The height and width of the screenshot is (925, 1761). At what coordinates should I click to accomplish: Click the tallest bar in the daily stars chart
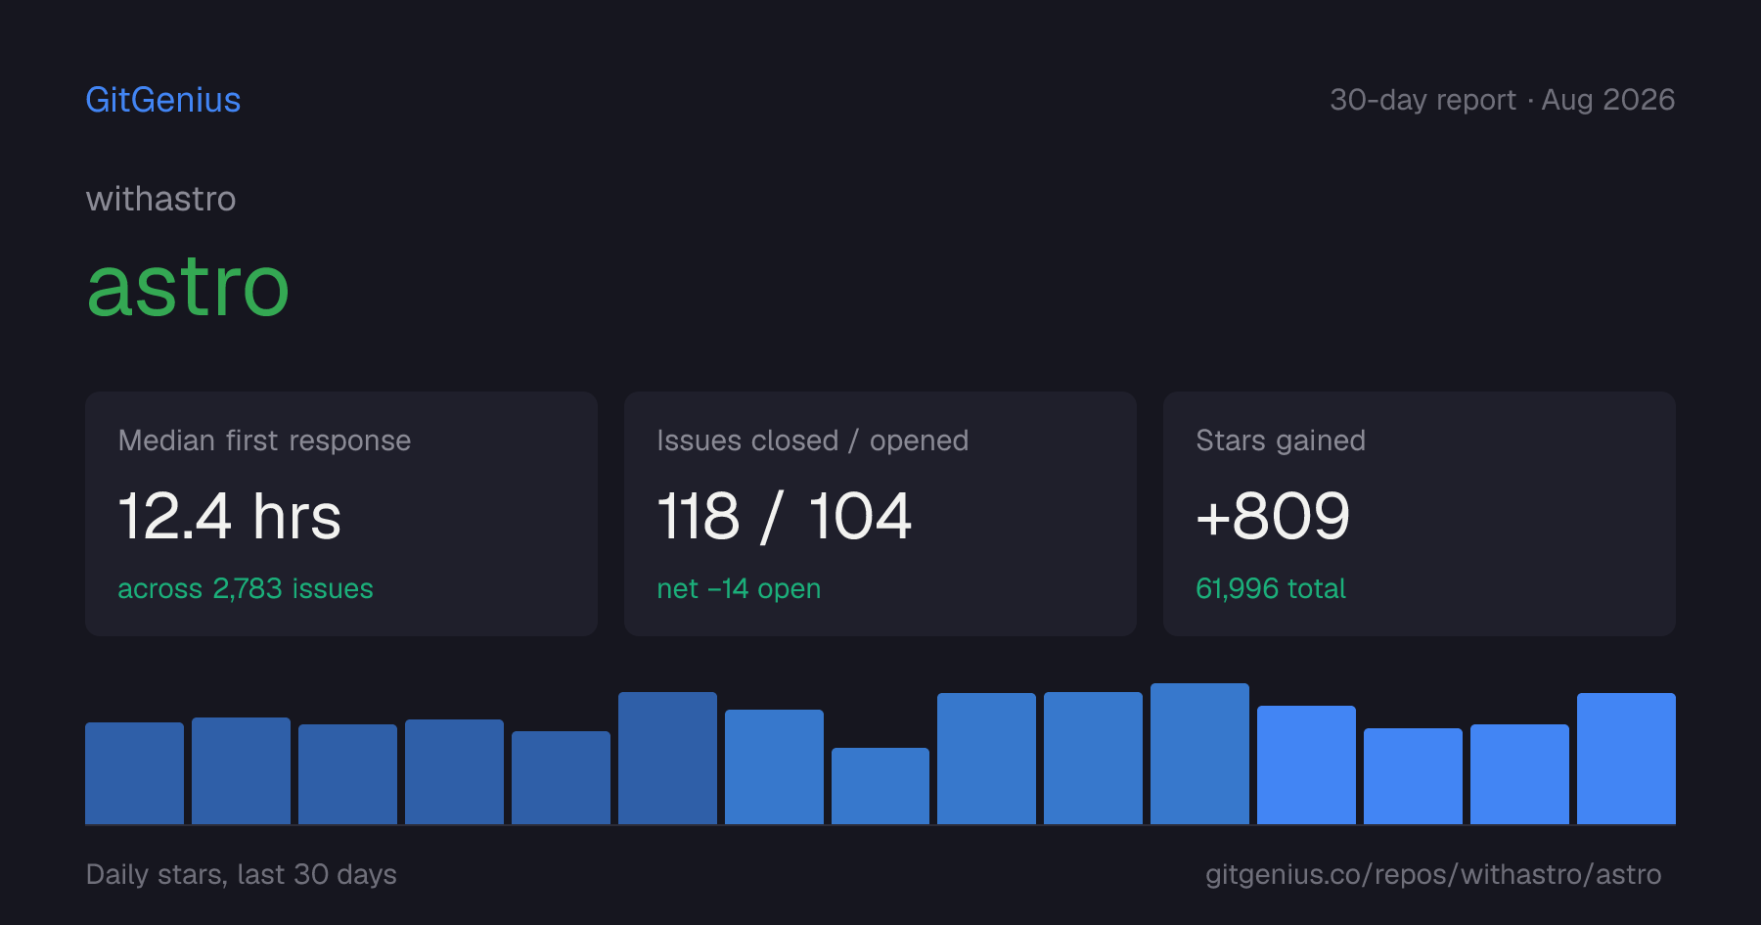1199,754
